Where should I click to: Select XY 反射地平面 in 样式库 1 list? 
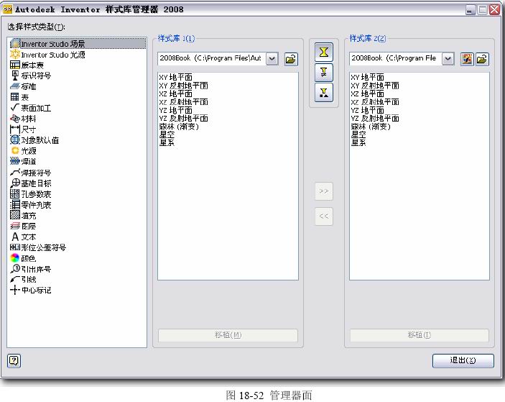[184, 86]
